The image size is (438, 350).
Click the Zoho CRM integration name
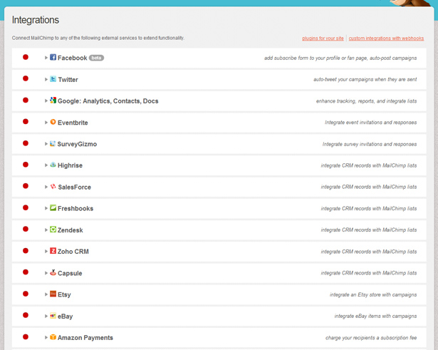click(73, 252)
